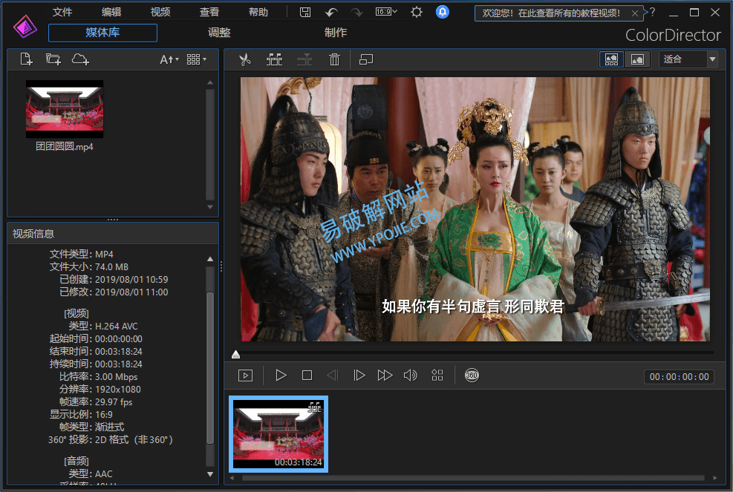The image size is (733, 492).
Task: Expand the 16:9 aspect ratio dropdown
Action: point(386,12)
